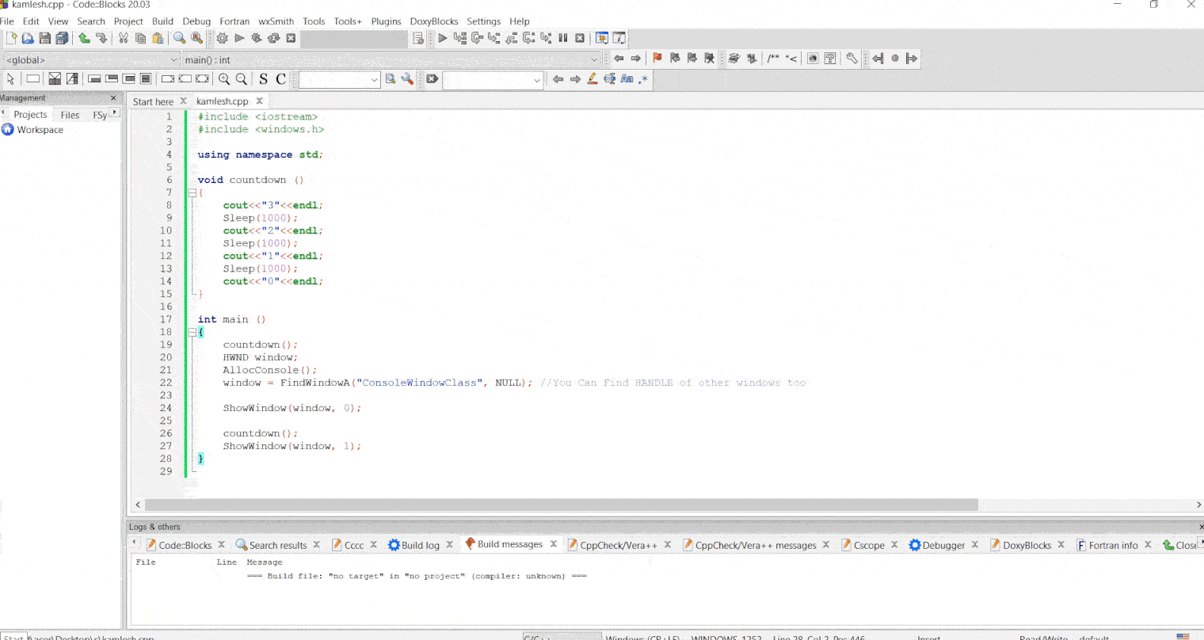Click the Build gear icon
The image size is (1204, 640).
222,38
